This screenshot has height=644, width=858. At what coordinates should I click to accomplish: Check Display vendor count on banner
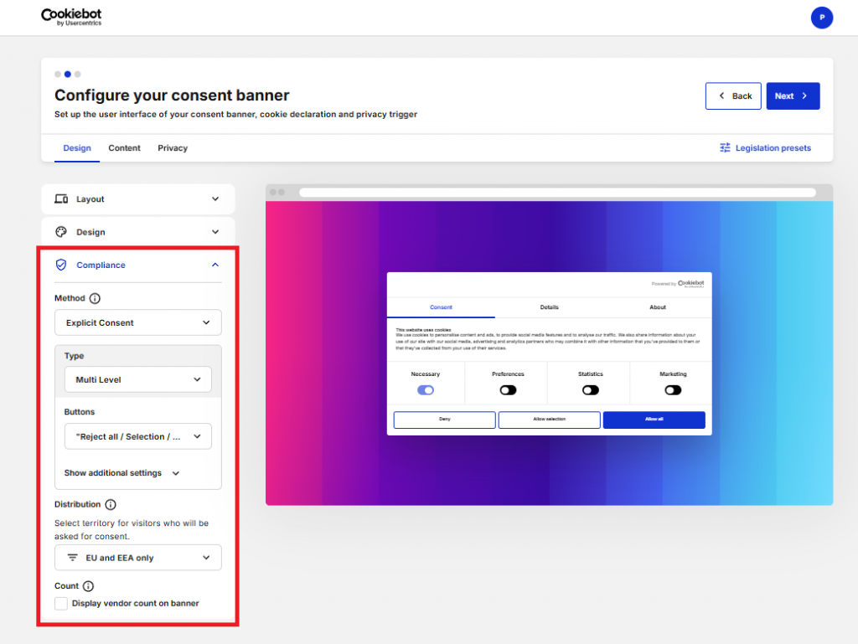(x=61, y=603)
